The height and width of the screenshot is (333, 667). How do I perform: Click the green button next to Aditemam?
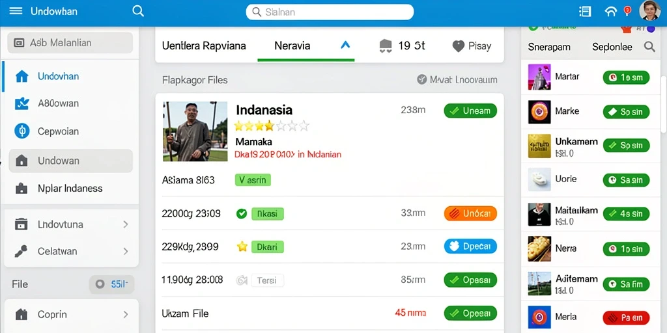pyautogui.click(x=626, y=284)
